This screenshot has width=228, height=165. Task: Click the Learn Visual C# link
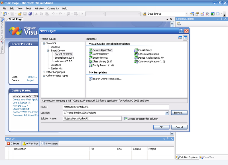point(21,109)
